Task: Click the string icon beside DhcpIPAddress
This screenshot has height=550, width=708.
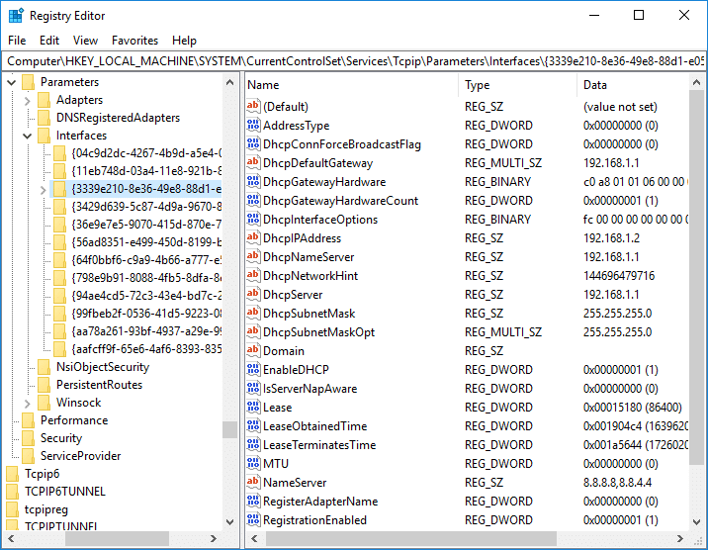Action: pyautogui.click(x=253, y=238)
